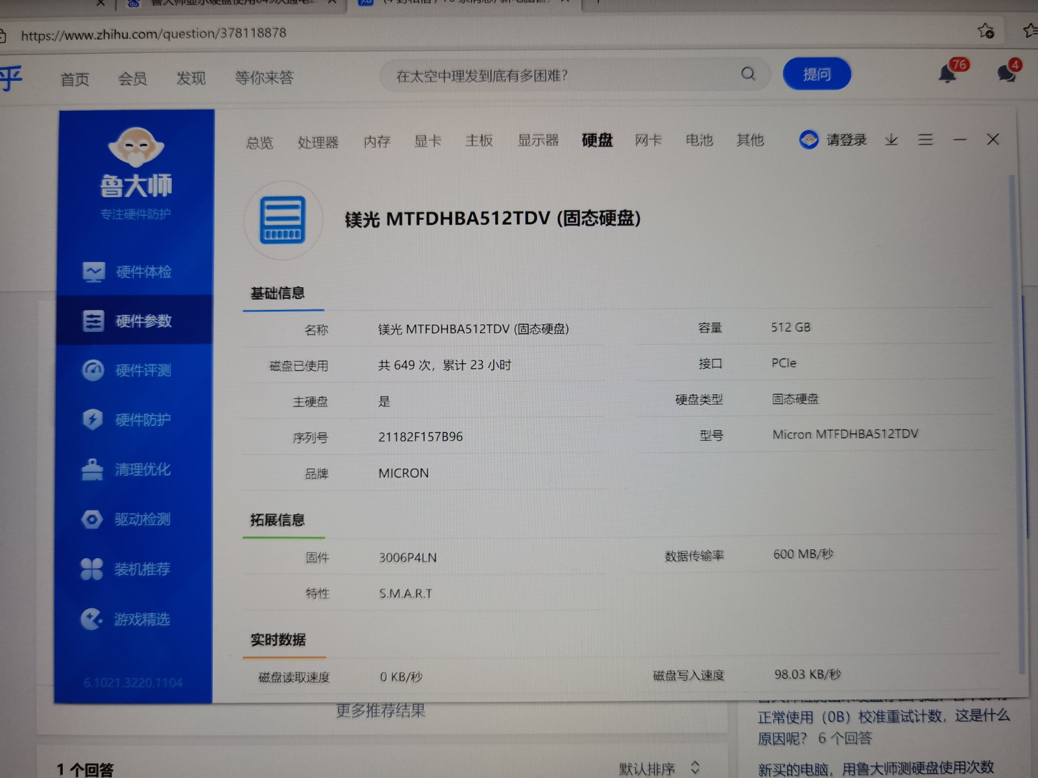Click the 拓展信息 section heading
1038x778 pixels.
(278, 520)
